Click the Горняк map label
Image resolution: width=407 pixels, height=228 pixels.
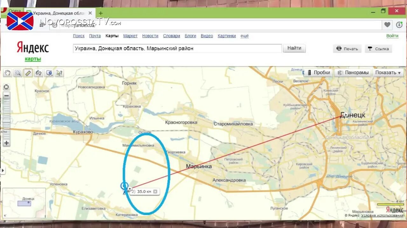coord(129,83)
